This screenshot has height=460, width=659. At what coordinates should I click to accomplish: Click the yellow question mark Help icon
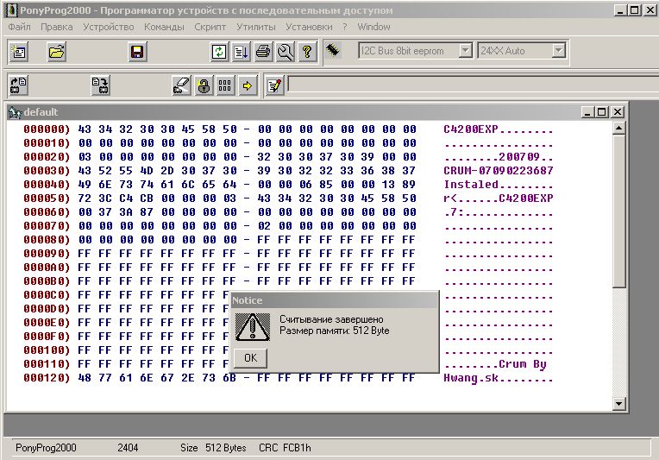306,52
